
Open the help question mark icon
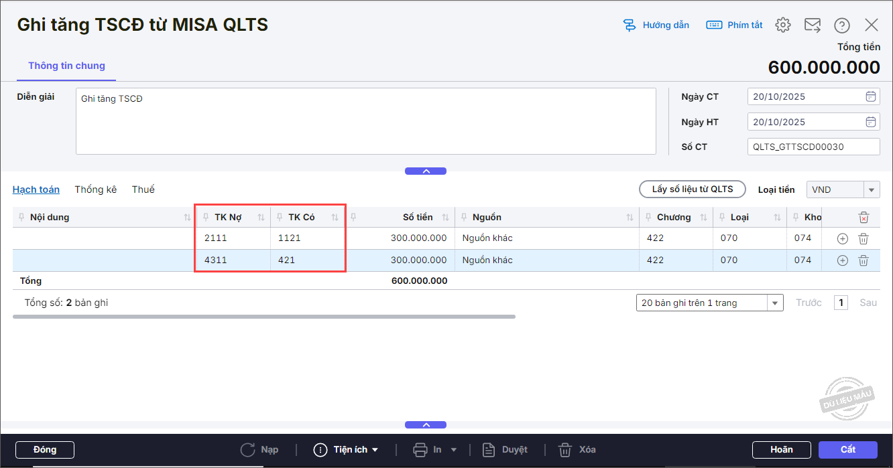point(842,25)
